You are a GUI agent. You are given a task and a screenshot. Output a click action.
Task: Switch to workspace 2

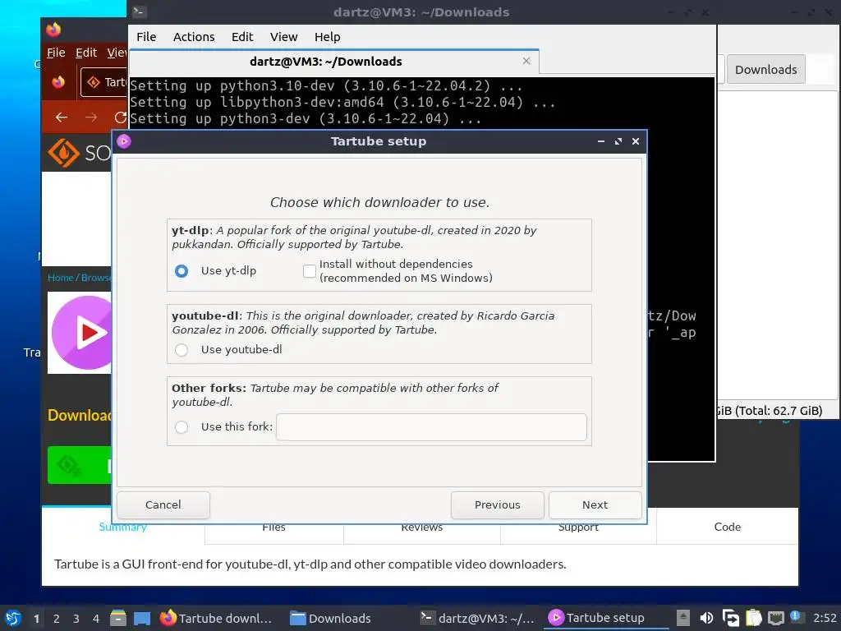57,619
